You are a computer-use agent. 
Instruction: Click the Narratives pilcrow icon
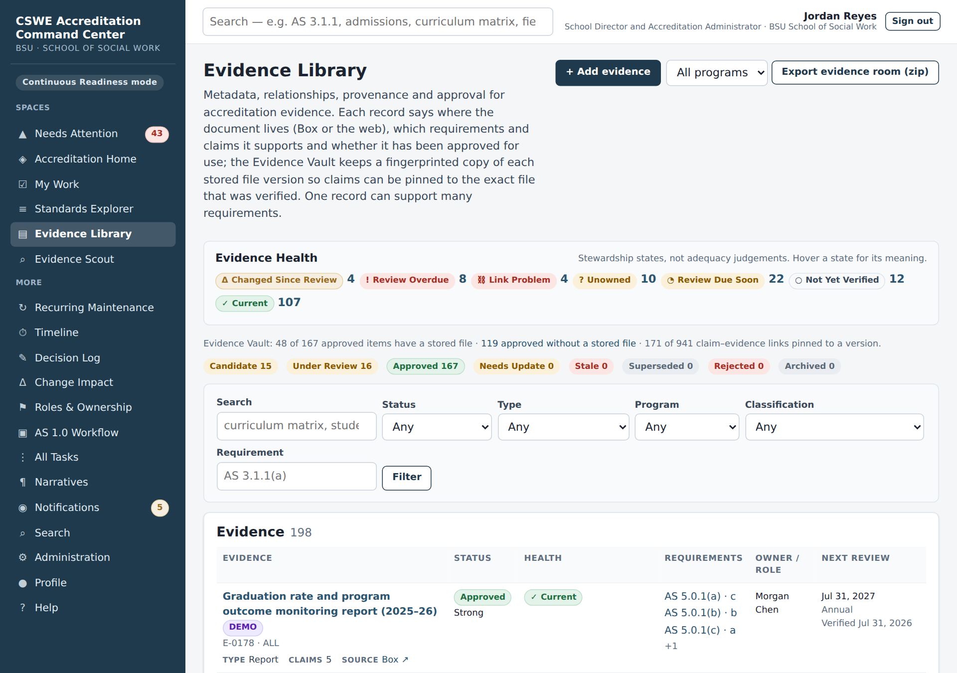click(22, 482)
